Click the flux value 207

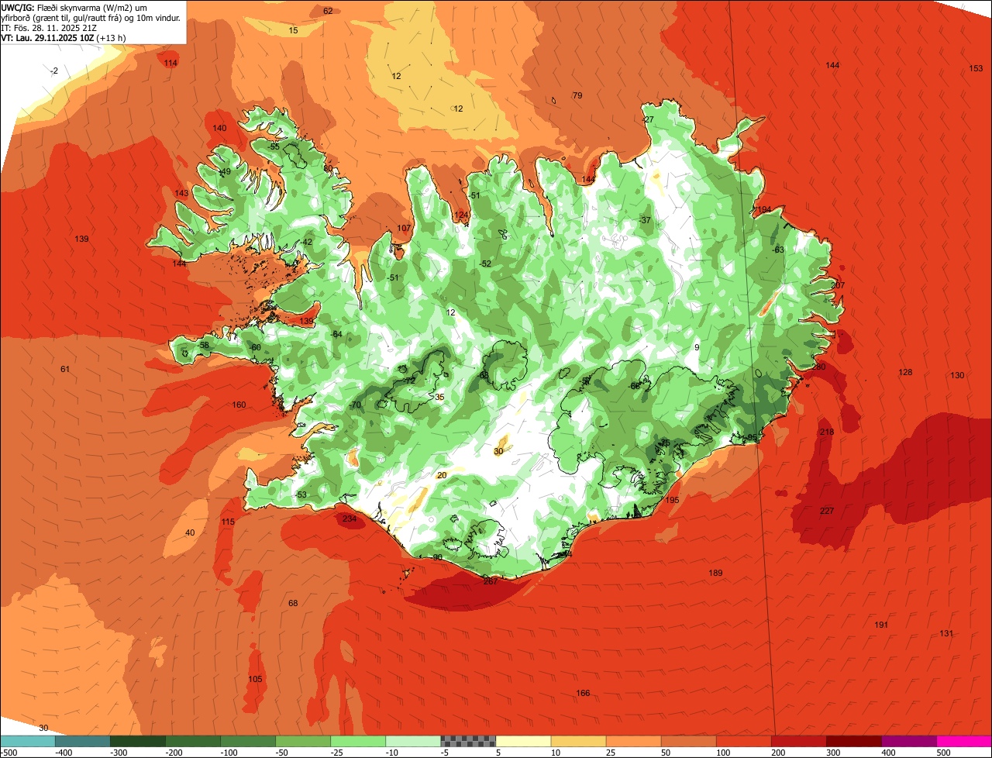tap(838, 285)
